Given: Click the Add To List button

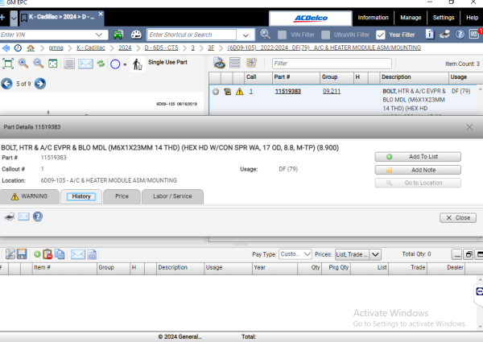Looking at the screenshot, I should [418, 157].
